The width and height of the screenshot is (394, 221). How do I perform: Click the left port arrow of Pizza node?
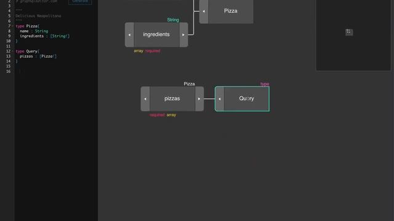(204, 11)
